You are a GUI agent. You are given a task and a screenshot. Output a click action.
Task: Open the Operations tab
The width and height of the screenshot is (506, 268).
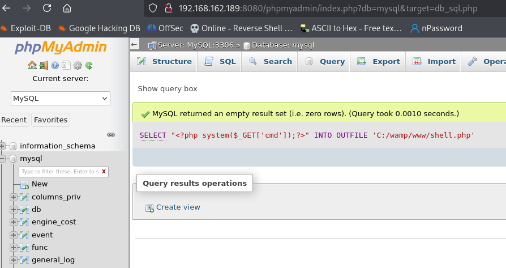pos(484,61)
